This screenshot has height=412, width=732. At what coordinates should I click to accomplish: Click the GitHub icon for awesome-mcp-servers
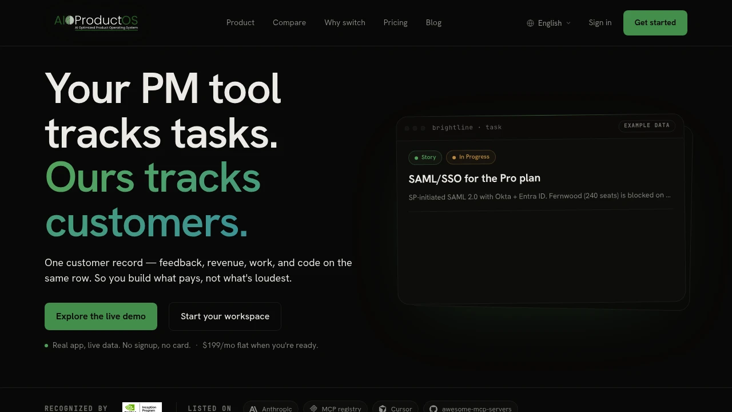point(433,409)
